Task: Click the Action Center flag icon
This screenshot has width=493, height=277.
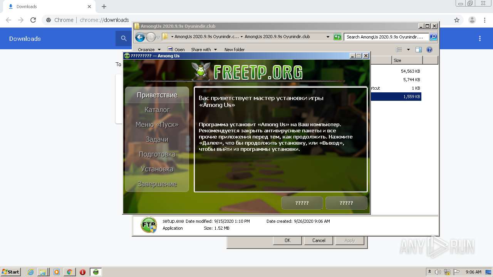Action: 457,272
